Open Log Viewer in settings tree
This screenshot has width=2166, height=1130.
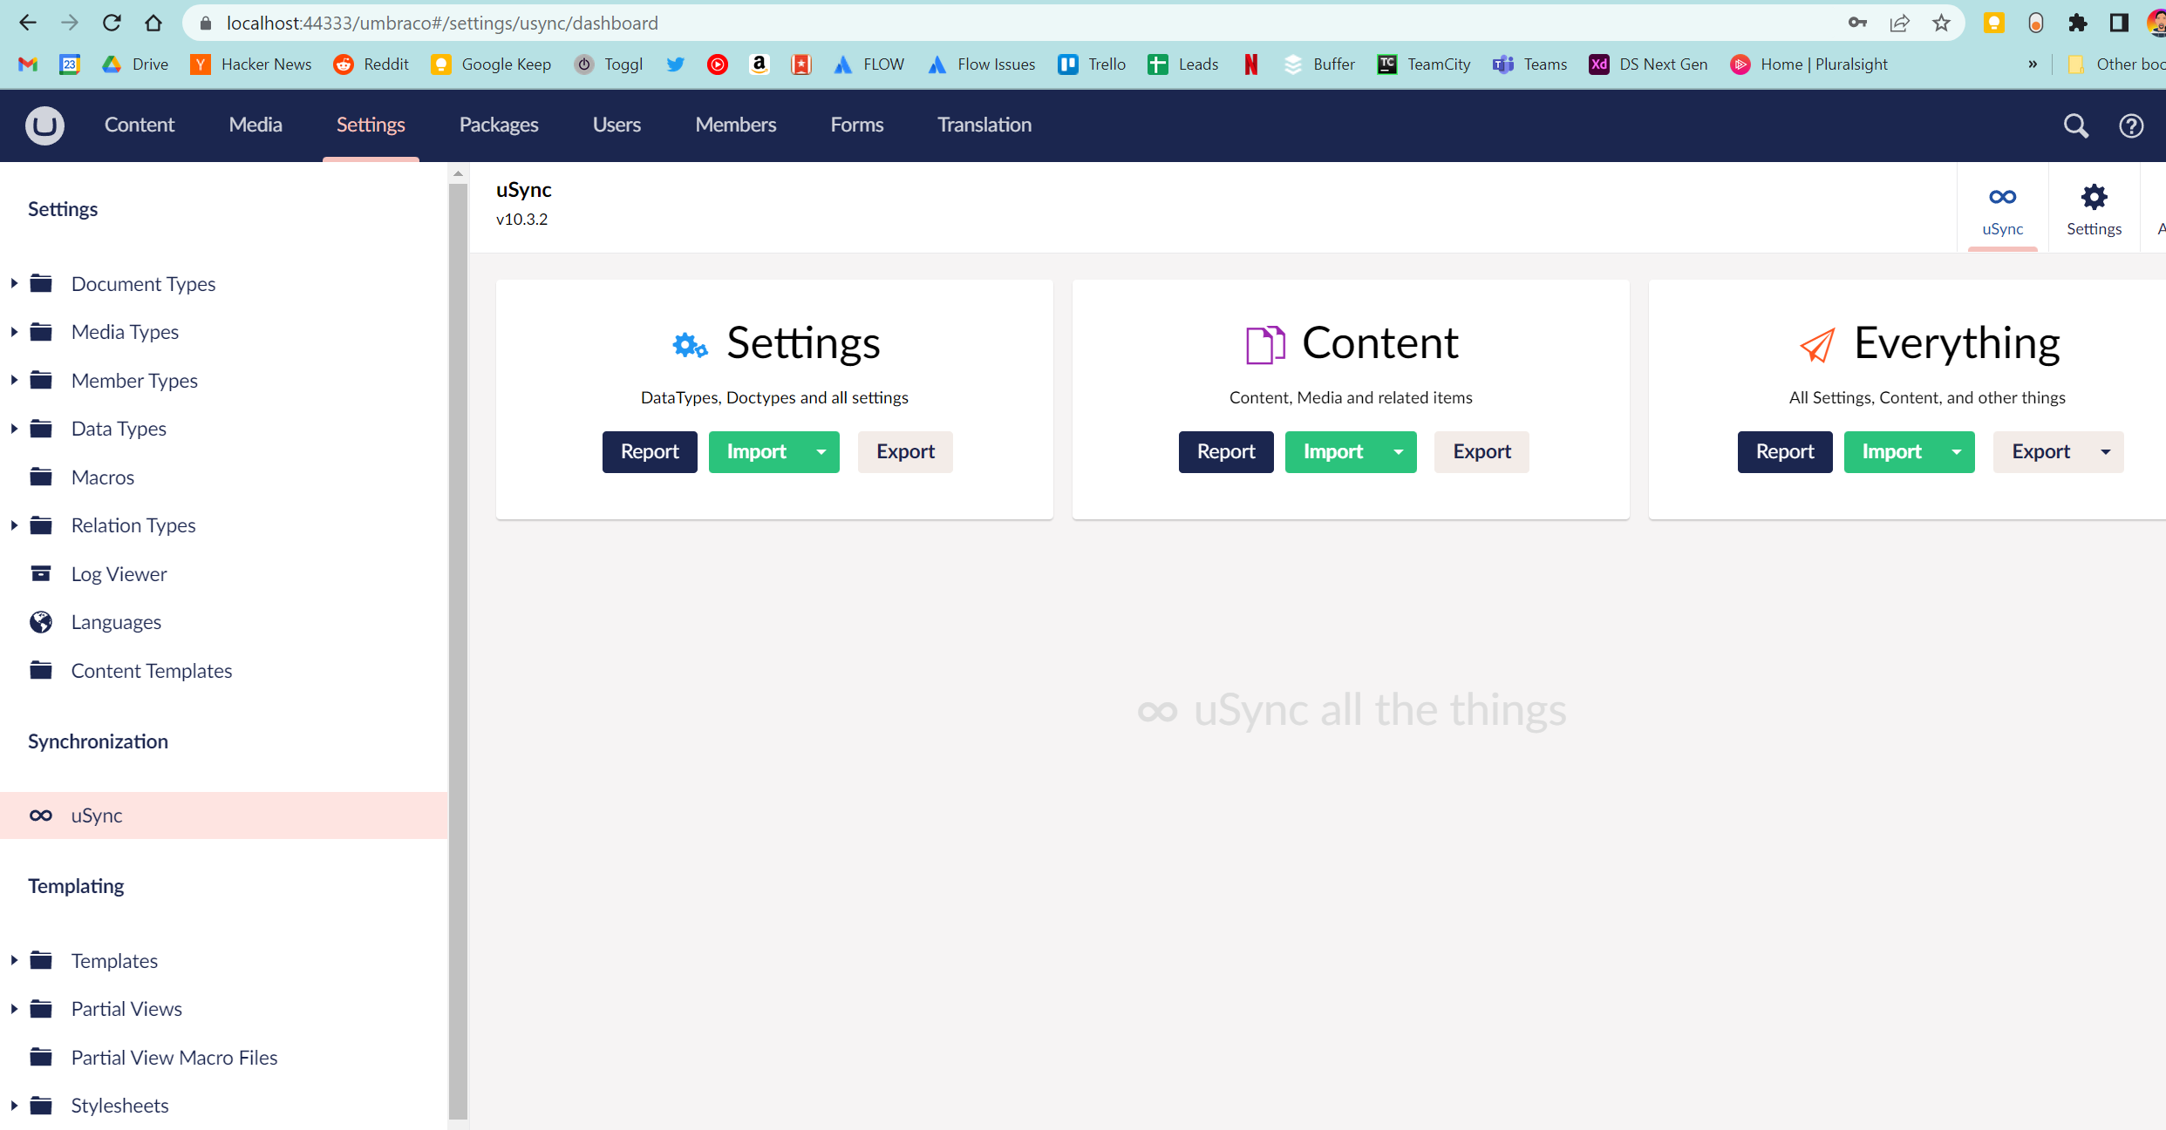pos(119,574)
